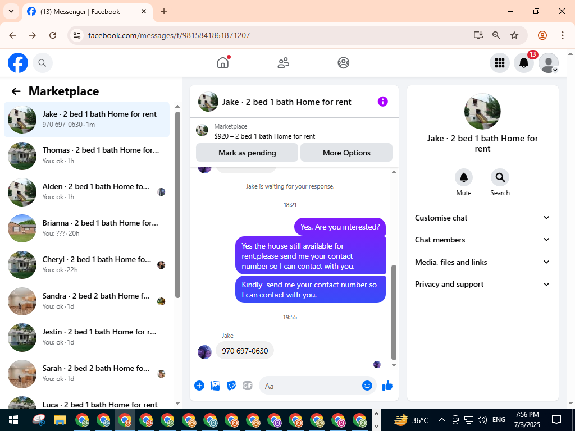Click conversation list scrollbar thumb

pyautogui.click(x=177, y=204)
